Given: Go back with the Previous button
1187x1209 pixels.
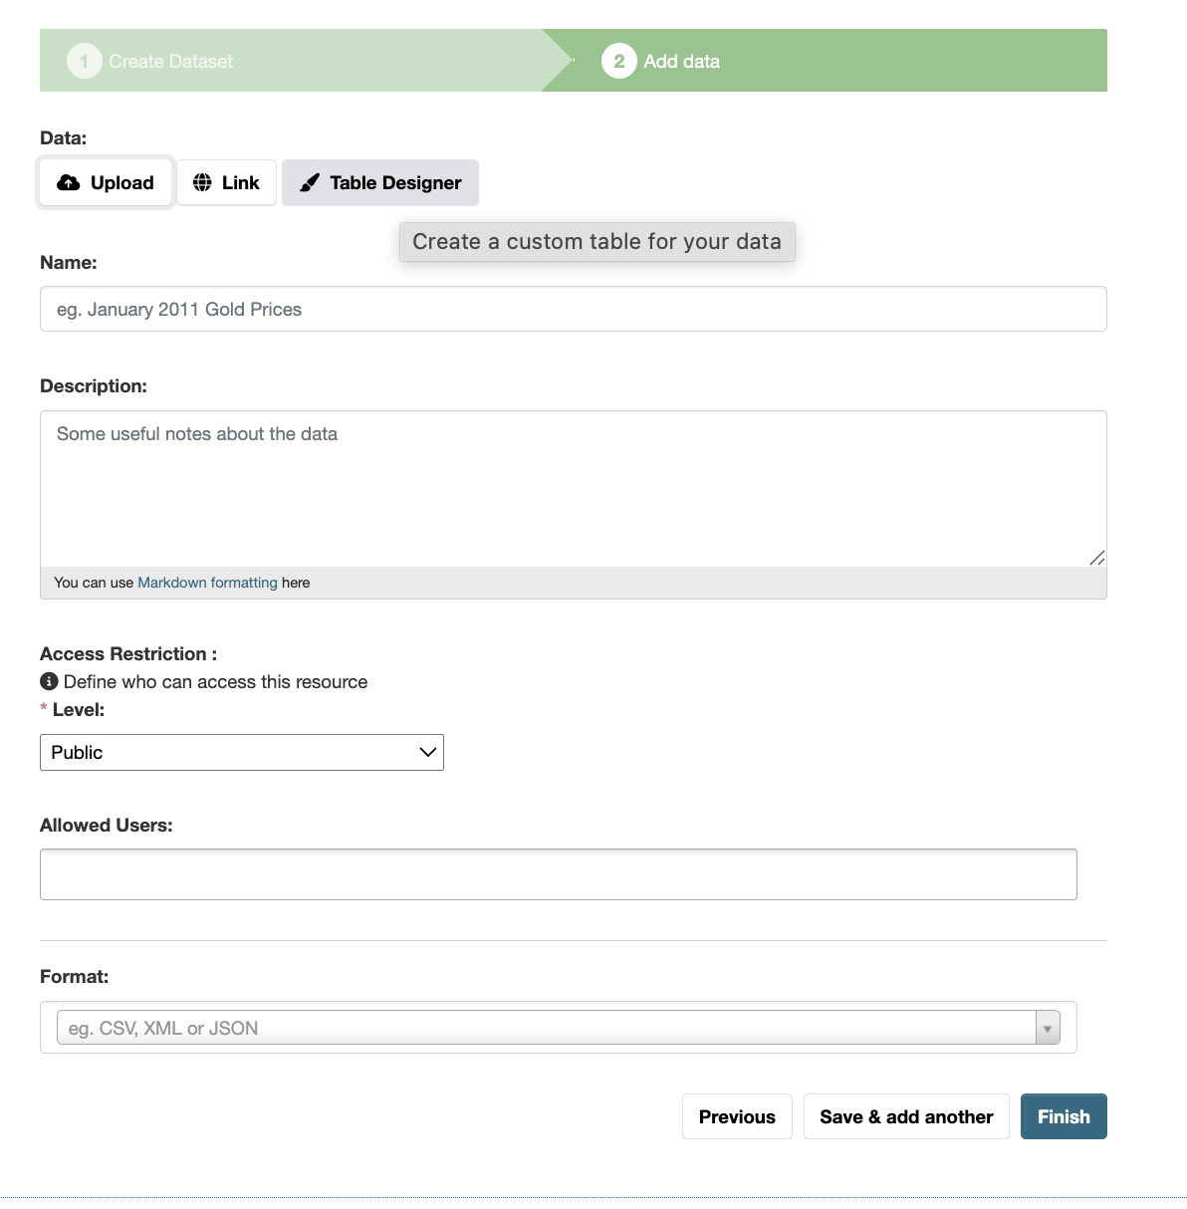Looking at the screenshot, I should (737, 1116).
